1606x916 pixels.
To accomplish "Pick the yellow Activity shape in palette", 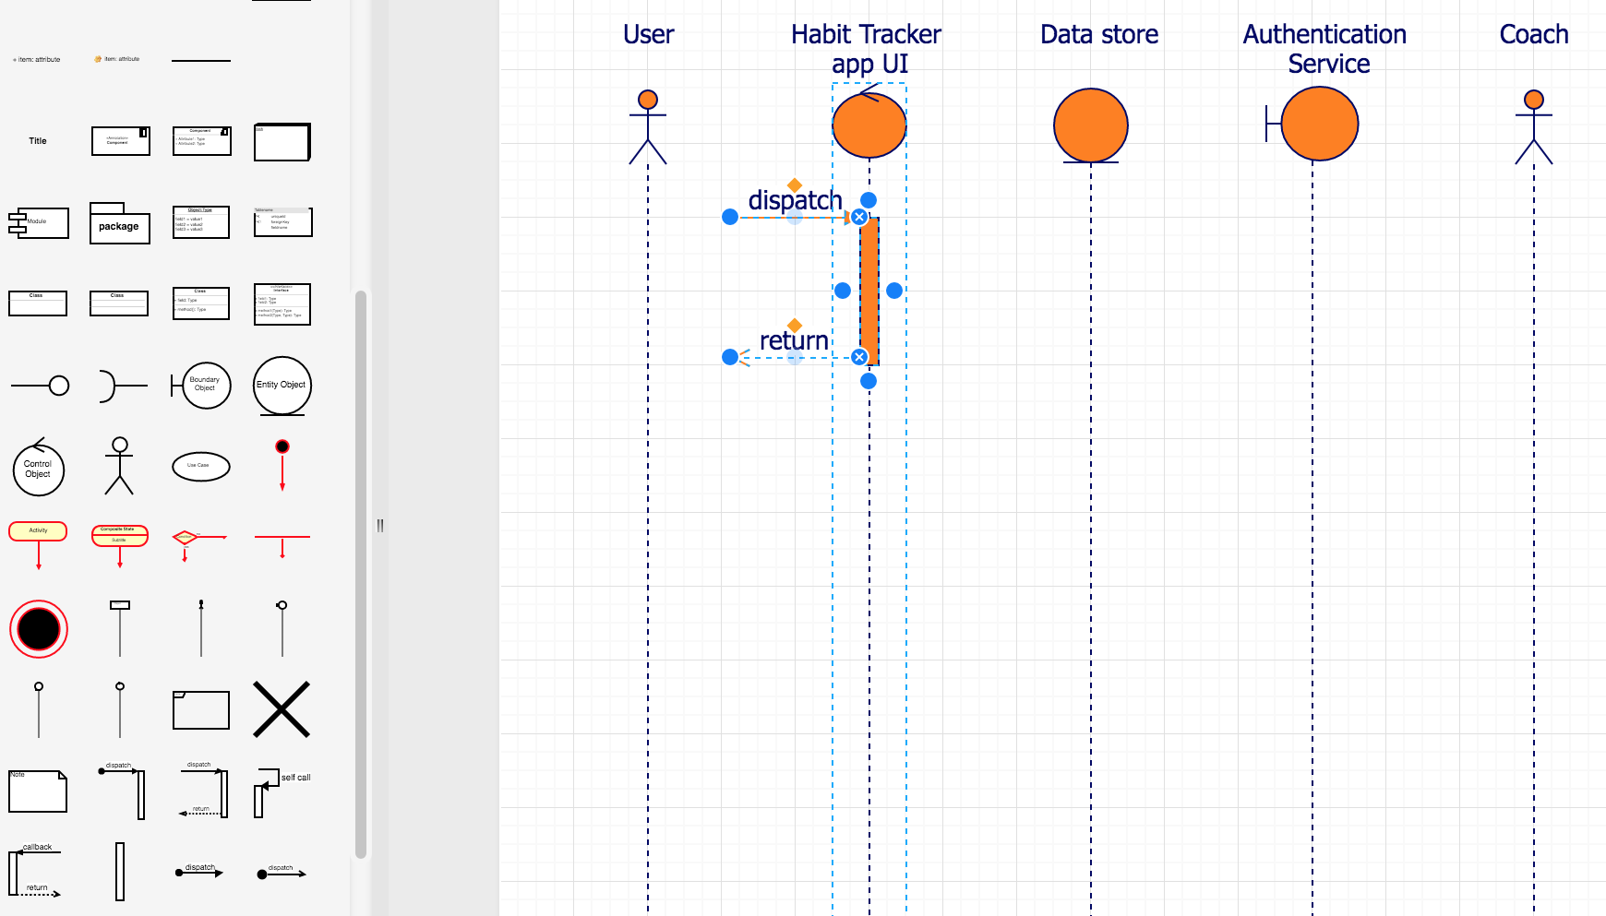I will tap(38, 532).
